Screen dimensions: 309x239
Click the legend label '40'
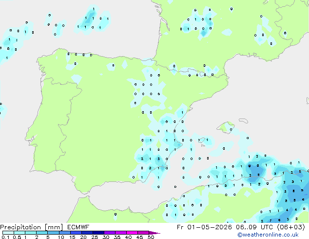(128, 237)
